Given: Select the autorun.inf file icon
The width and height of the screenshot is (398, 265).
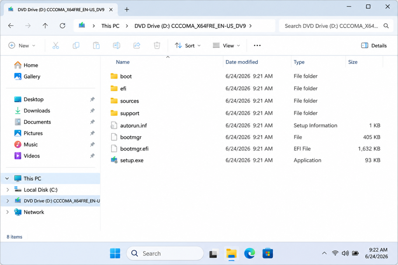Looking at the screenshot, I should point(114,125).
